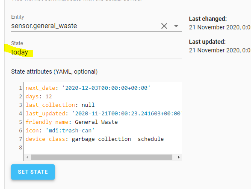
Task: Click the SET STATE button
Action: [x=33, y=172]
